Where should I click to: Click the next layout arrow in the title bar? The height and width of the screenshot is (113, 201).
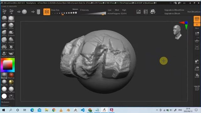(179, 3)
